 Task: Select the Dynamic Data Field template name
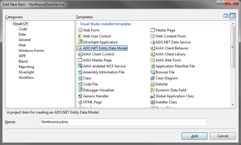click(171, 90)
